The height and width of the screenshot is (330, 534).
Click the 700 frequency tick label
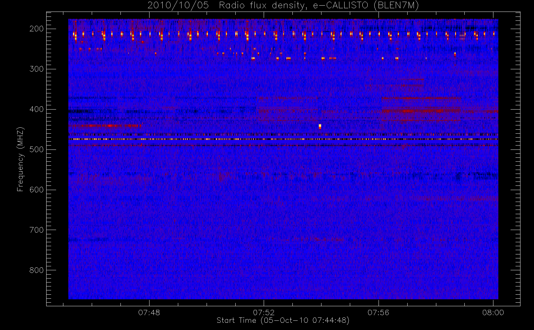click(37, 230)
